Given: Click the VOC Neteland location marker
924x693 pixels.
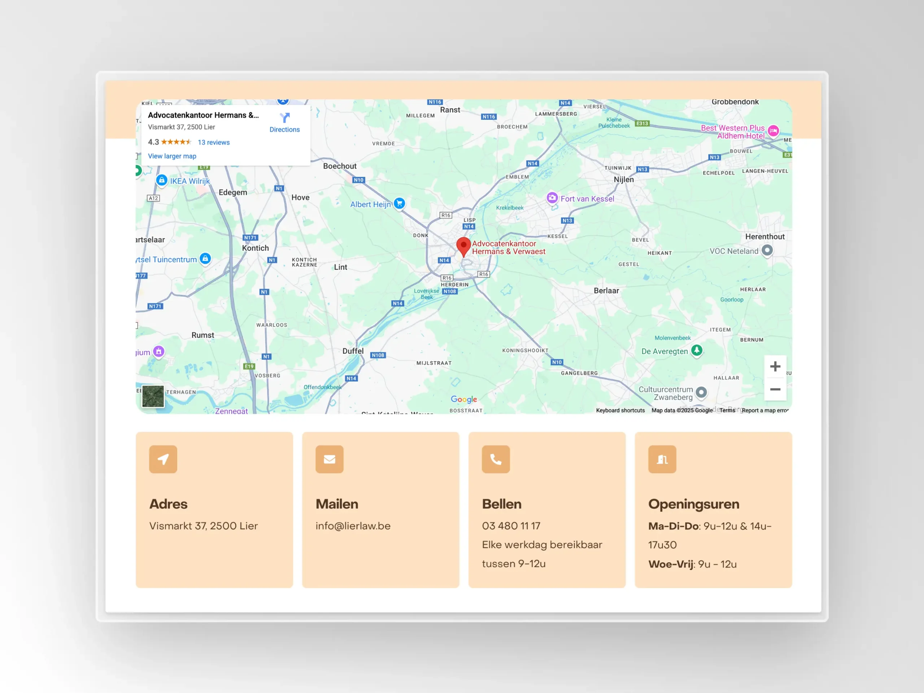Looking at the screenshot, I should coord(767,250).
